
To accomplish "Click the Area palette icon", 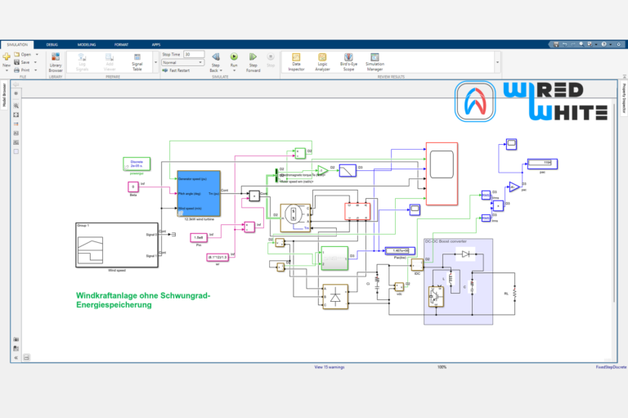I will point(16,151).
